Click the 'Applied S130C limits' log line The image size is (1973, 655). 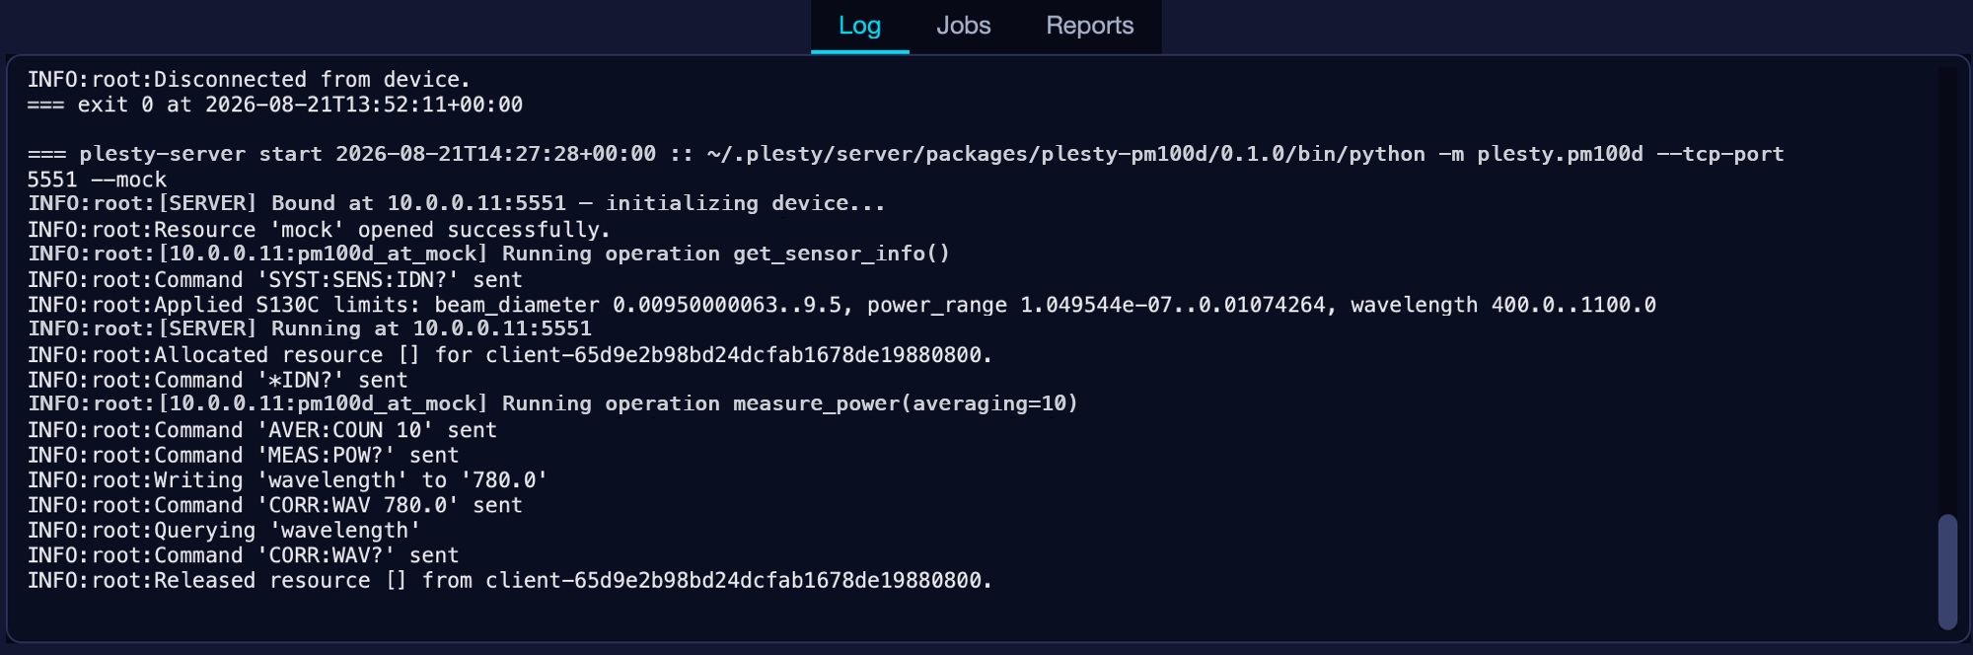coord(841,305)
